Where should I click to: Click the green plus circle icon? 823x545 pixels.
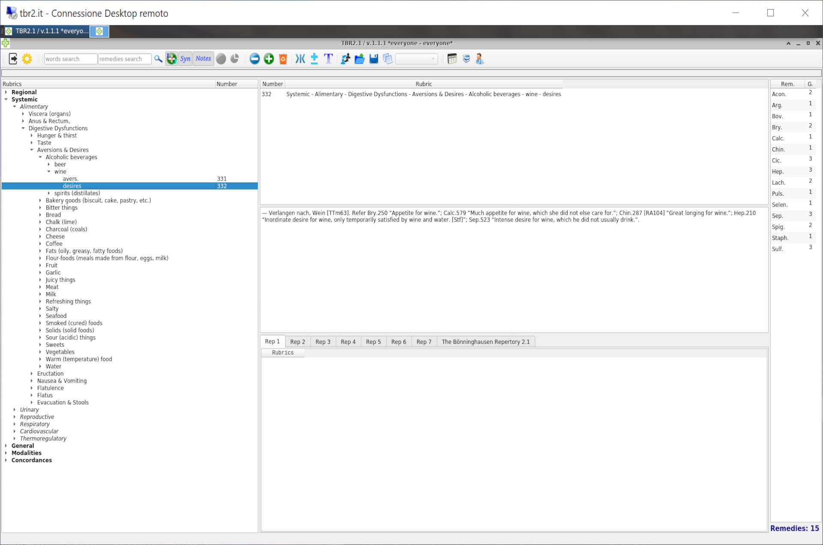click(269, 59)
